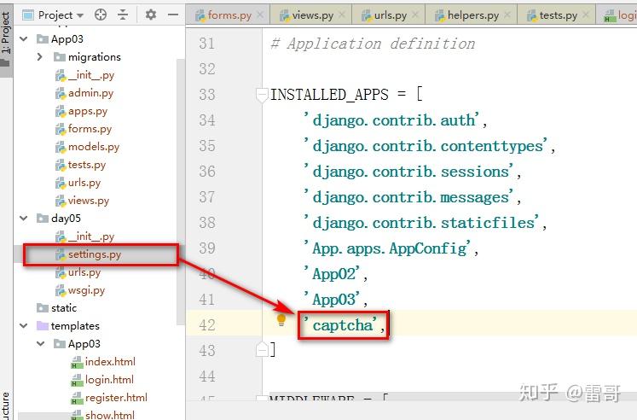Hide the Project panel with minus icon
Image resolution: width=637 pixels, height=420 pixels.
tap(173, 15)
